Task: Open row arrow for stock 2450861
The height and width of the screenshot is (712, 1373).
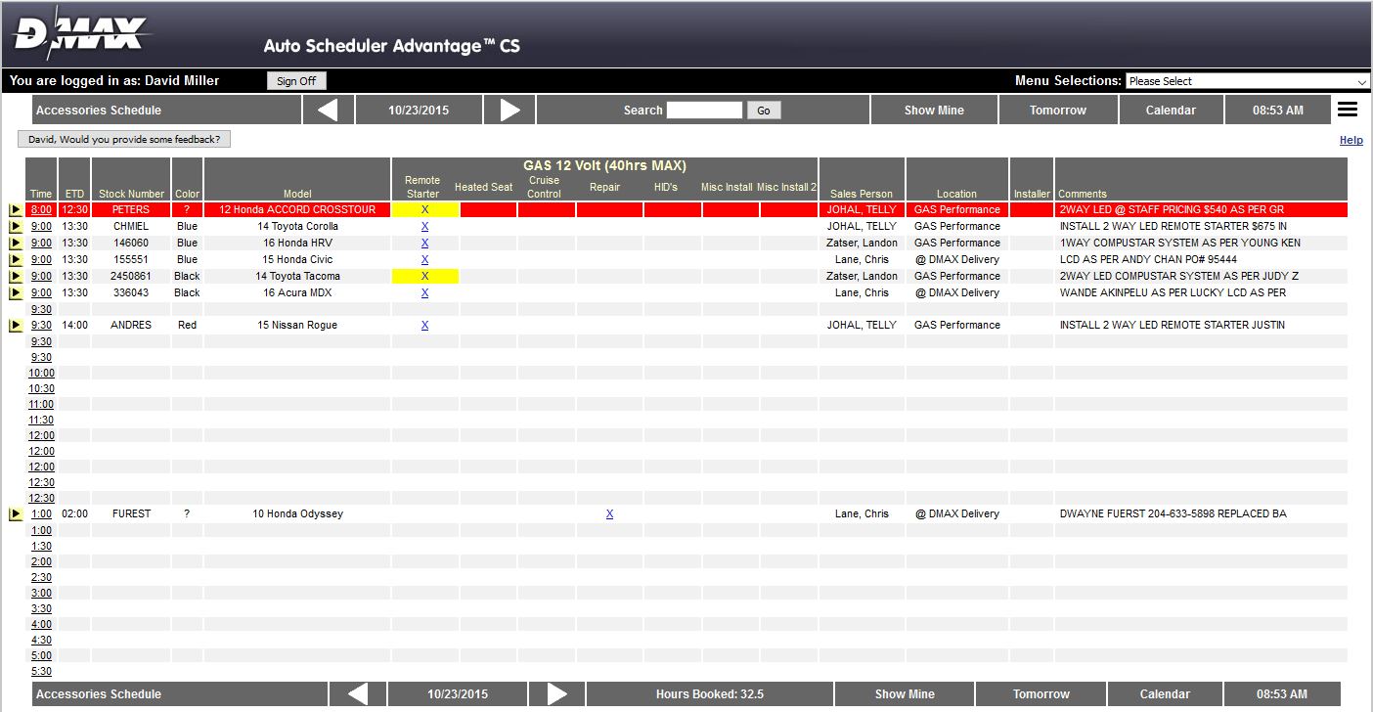Action: pyautogui.click(x=16, y=276)
